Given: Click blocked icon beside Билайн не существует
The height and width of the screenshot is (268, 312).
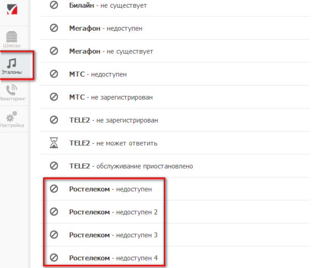Looking at the screenshot, I should coord(54,5).
